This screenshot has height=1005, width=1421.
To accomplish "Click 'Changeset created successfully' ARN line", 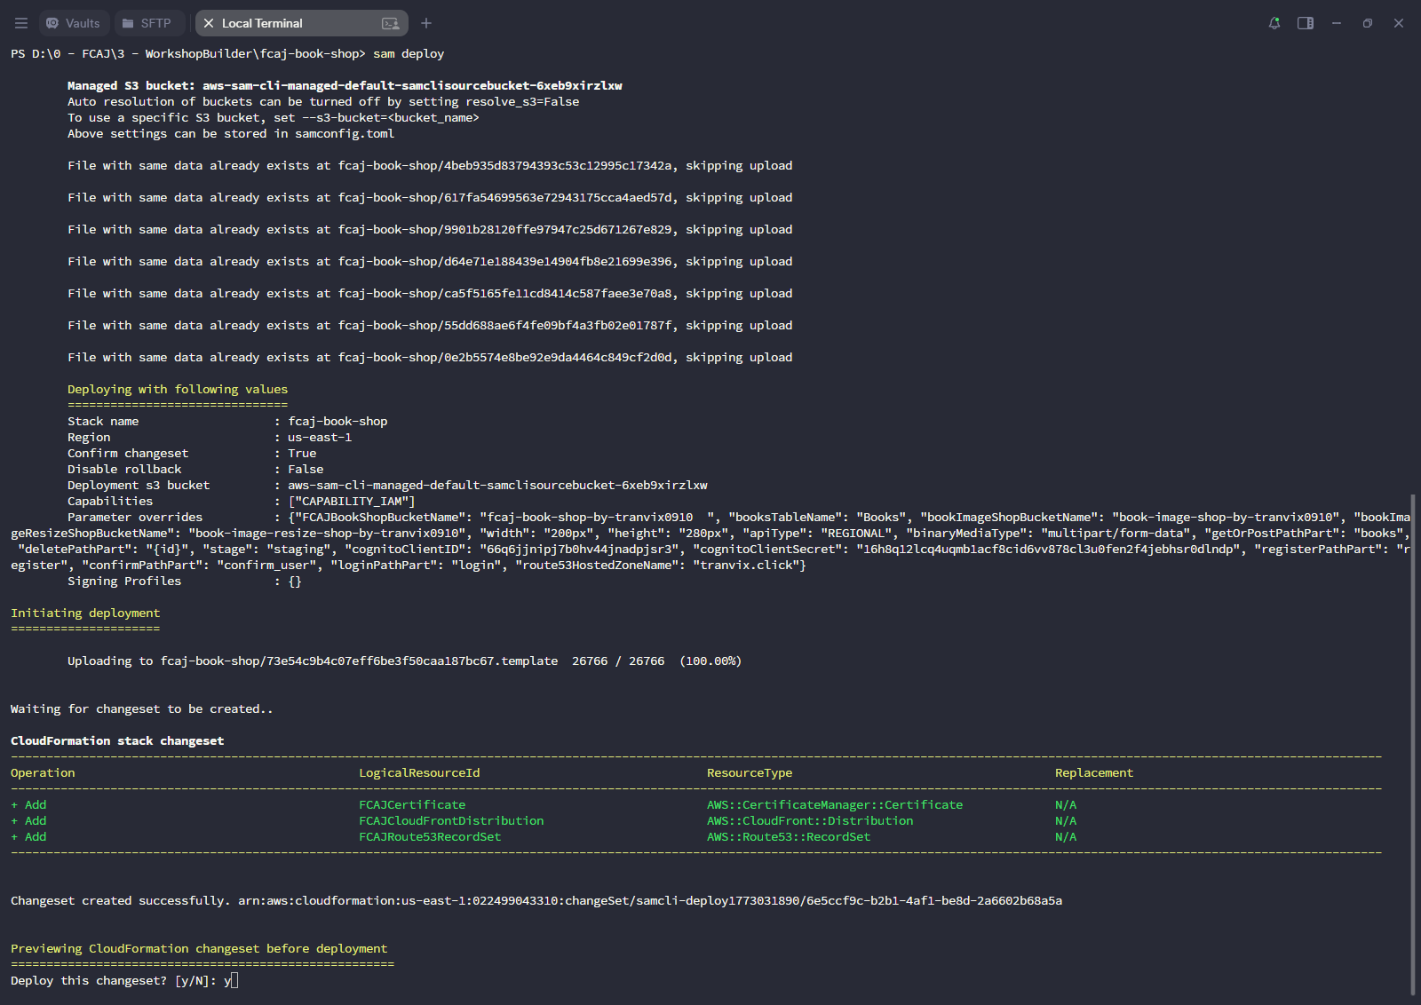I will (536, 900).
